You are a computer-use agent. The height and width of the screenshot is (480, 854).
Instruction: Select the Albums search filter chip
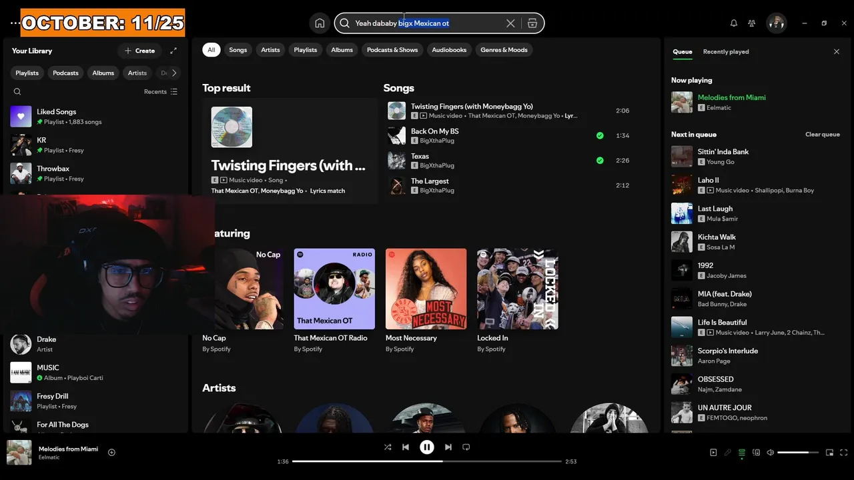tap(342, 50)
